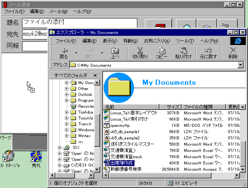
Task: Click the 題名 subject input field
Action: pyautogui.click(x=79, y=23)
